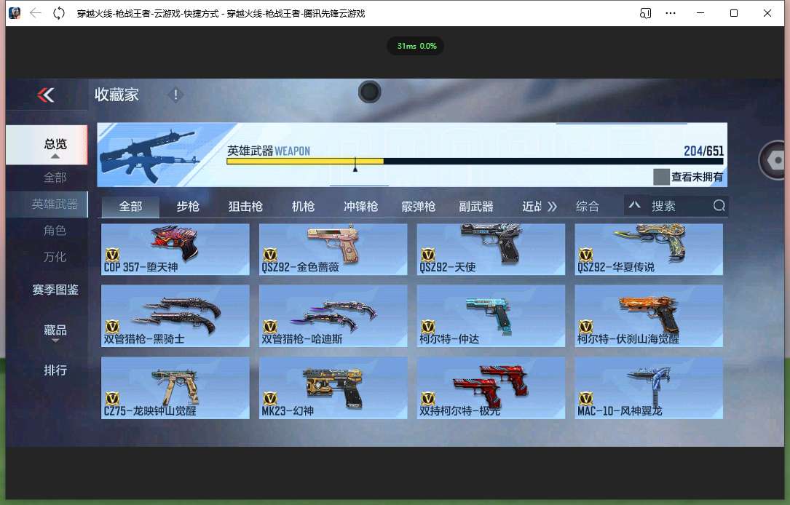Switch to the 狙击枪 tab
790x505 pixels.
click(245, 207)
